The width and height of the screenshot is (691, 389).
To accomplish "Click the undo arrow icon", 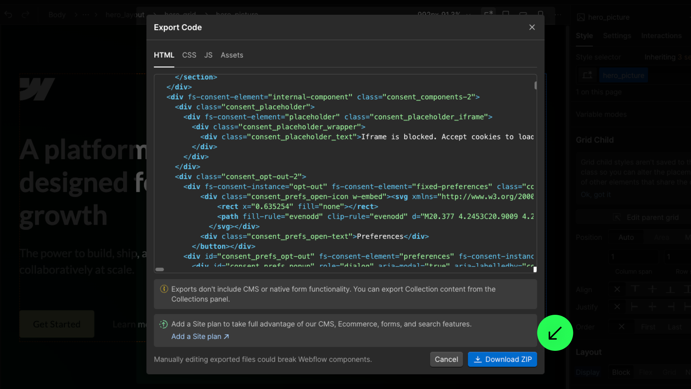I will (x=9, y=15).
